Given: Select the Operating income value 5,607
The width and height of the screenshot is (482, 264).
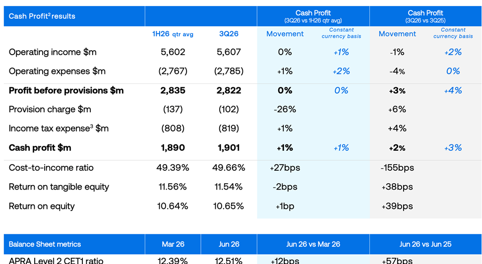Looking at the screenshot, I should pos(229,52).
